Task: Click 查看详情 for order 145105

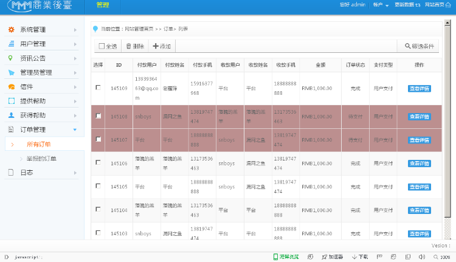Action: [x=420, y=187]
